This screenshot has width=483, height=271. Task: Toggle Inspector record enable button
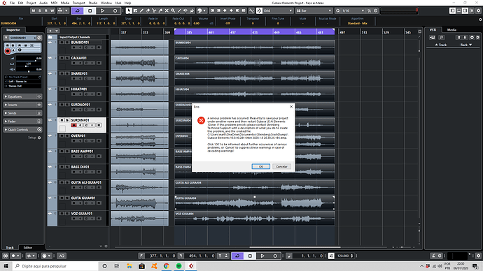pyautogui.click(x=8, y=51)
